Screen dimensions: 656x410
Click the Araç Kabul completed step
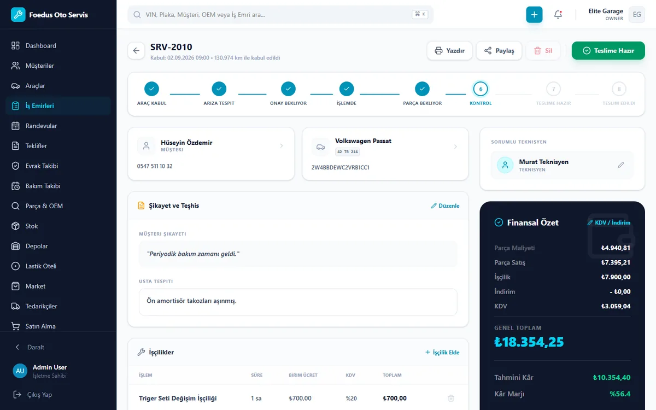(x=152, y=89)
